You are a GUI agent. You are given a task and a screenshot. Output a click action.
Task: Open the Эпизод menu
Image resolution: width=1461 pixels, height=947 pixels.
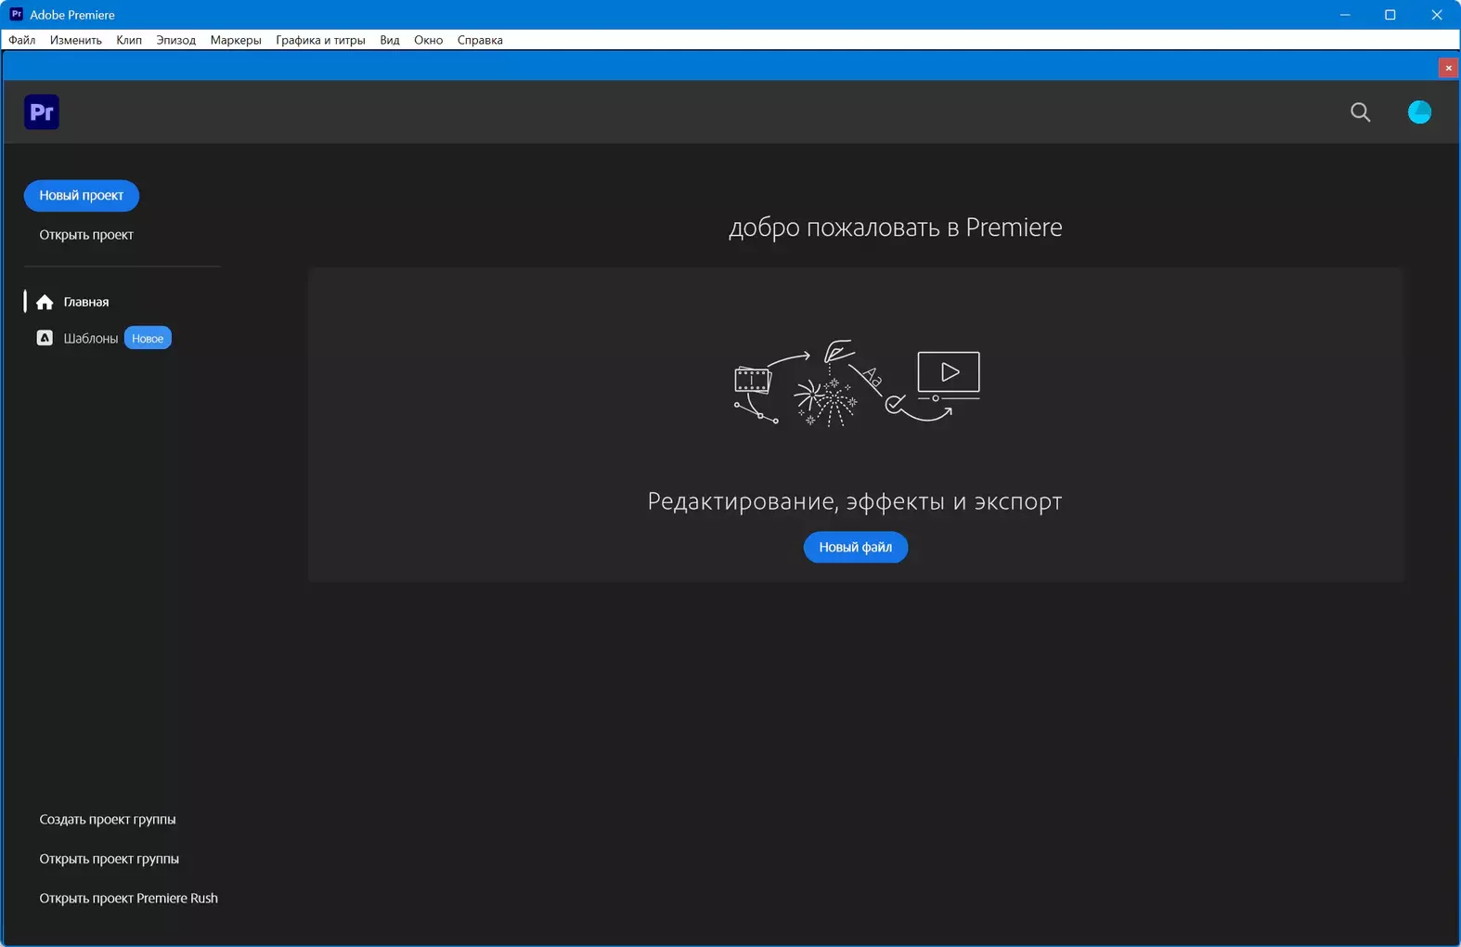click(176, 40)
